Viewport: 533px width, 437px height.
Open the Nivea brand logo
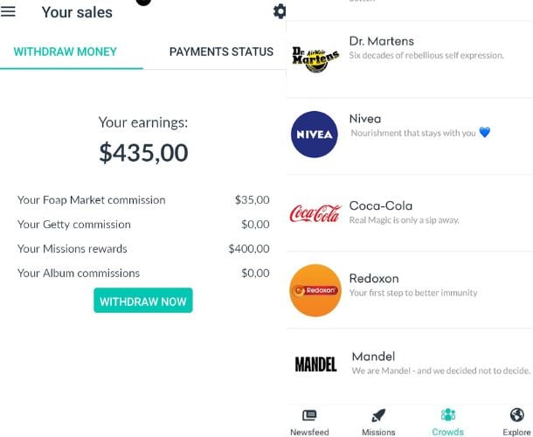[315, 135]
